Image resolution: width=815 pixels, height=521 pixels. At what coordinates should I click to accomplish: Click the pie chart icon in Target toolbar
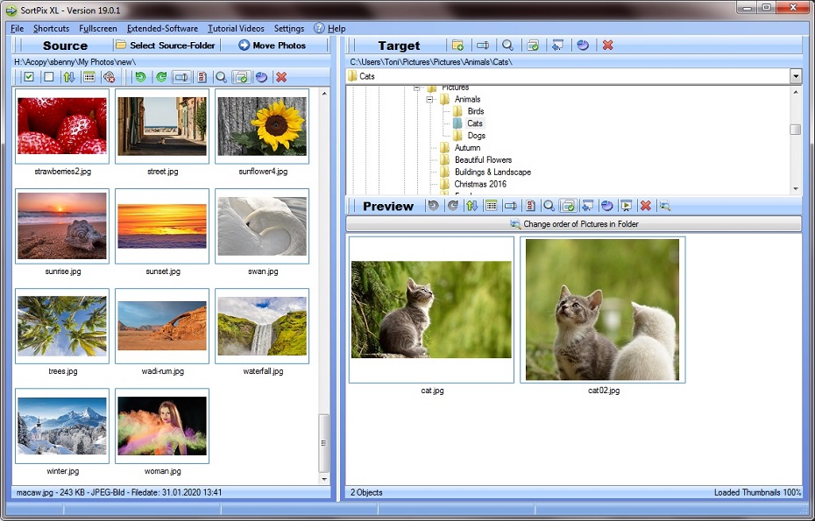(x=583, y=46)
